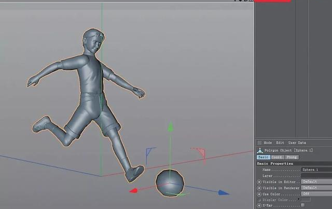Image resolution: width=332 pixels, height=209 pixels.
Task: Enable the X-Ray checkbox
Action: click(303, 205)
